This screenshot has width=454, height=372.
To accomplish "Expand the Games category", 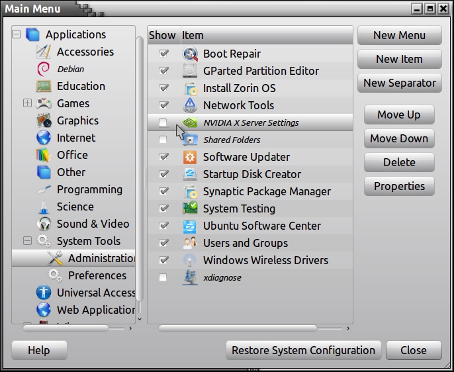I will pyautogui.click(x=27, y=103).
